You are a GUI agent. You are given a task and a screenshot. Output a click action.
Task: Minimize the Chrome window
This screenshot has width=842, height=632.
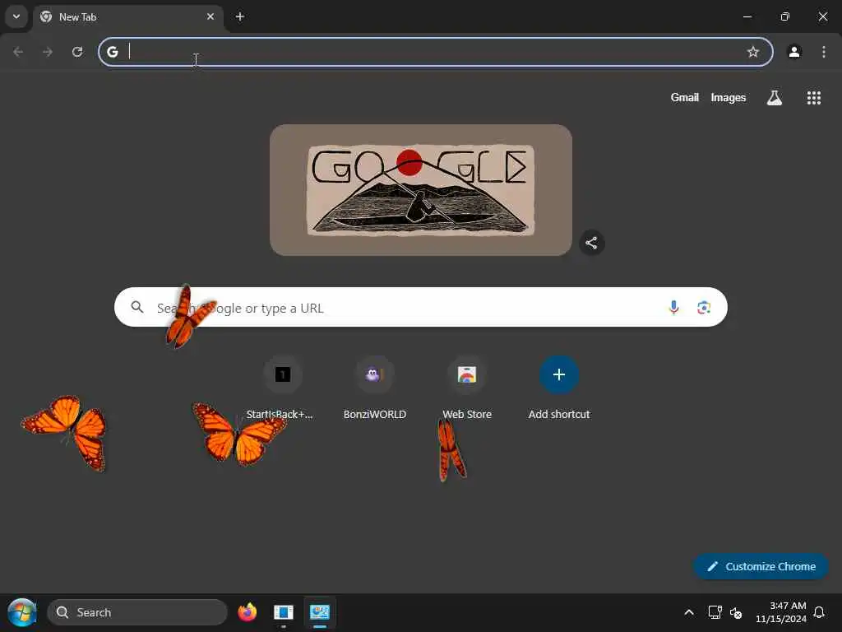[747, 16]
